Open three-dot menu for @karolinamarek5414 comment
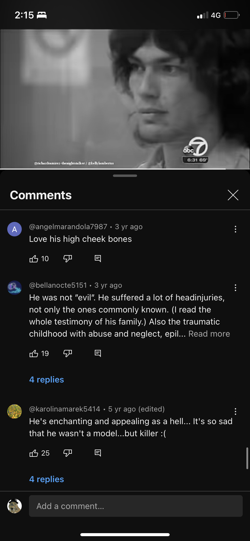This screenshot has width=250, height=541. tap(236, 411)
